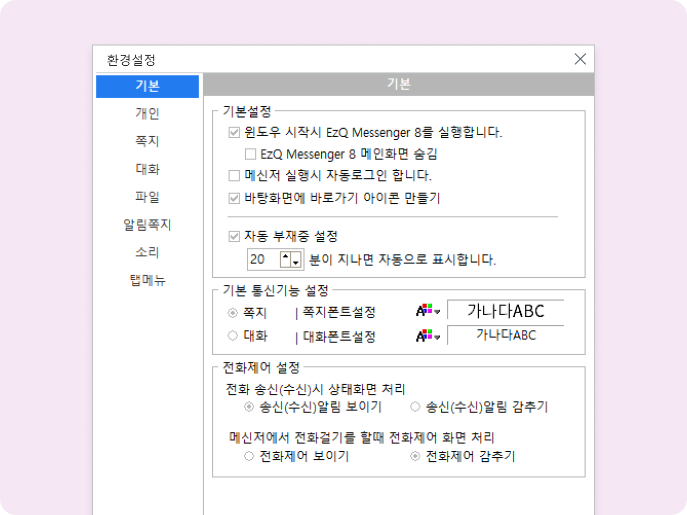Toggle 윈도우 시작시 EzQ Messenger 8 실행 checkbox

[234, 133]
